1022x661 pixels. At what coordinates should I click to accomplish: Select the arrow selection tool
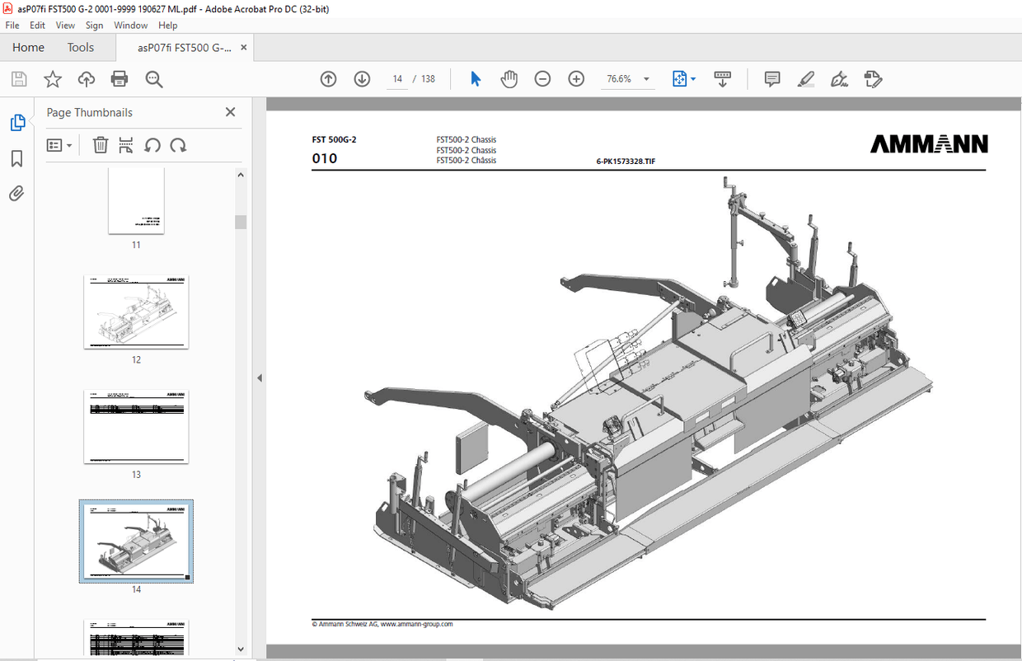(x=476, y=78)
